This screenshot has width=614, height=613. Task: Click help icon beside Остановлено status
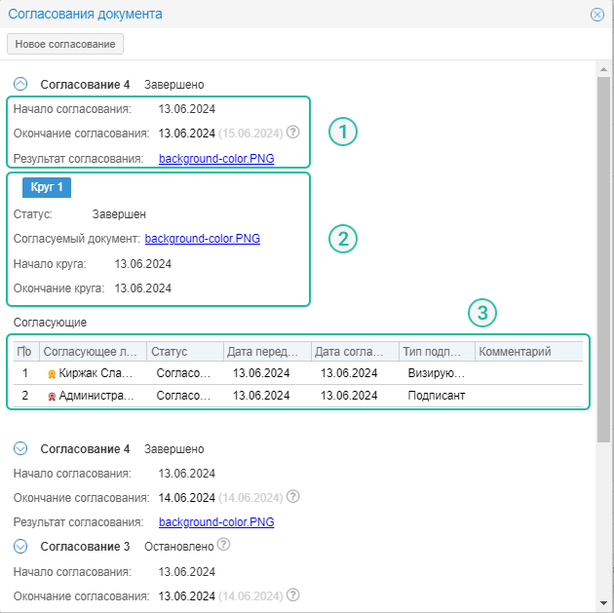pos(223,544)
